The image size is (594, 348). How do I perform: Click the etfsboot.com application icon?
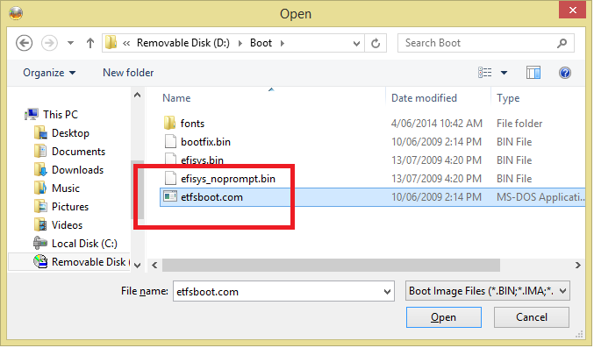170,196
